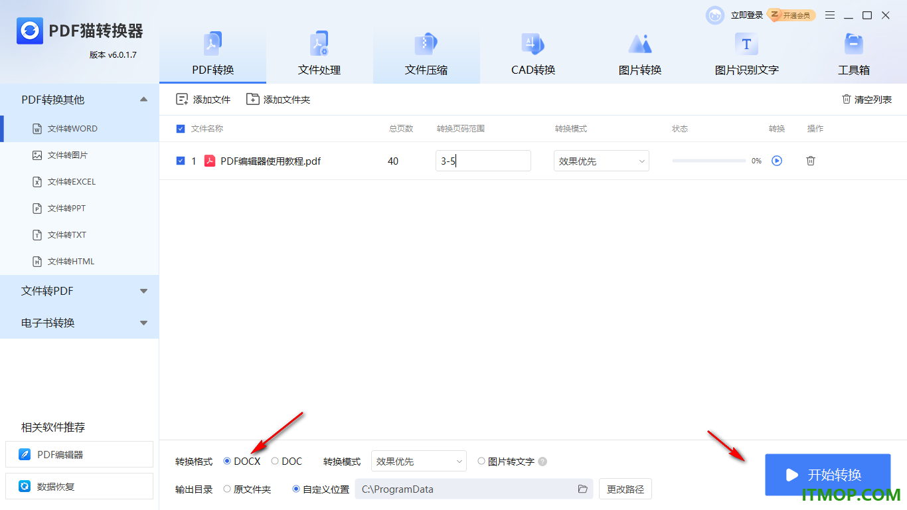Image resolution: width=907 pixels, height=510 pixels.
Task: Click the total pages value 40
Action: pyautogui.click(x=393, y=161)
